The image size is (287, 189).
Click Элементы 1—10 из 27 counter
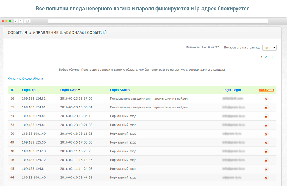[x=203, y=47]
